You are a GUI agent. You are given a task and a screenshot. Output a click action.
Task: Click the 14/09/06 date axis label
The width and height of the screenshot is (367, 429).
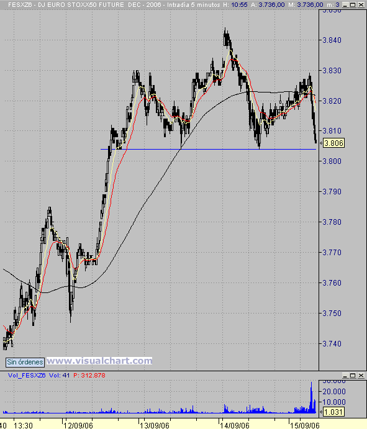pos(235,425)
